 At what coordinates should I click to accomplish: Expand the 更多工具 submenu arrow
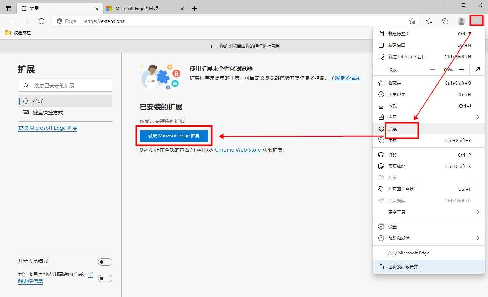478,212
